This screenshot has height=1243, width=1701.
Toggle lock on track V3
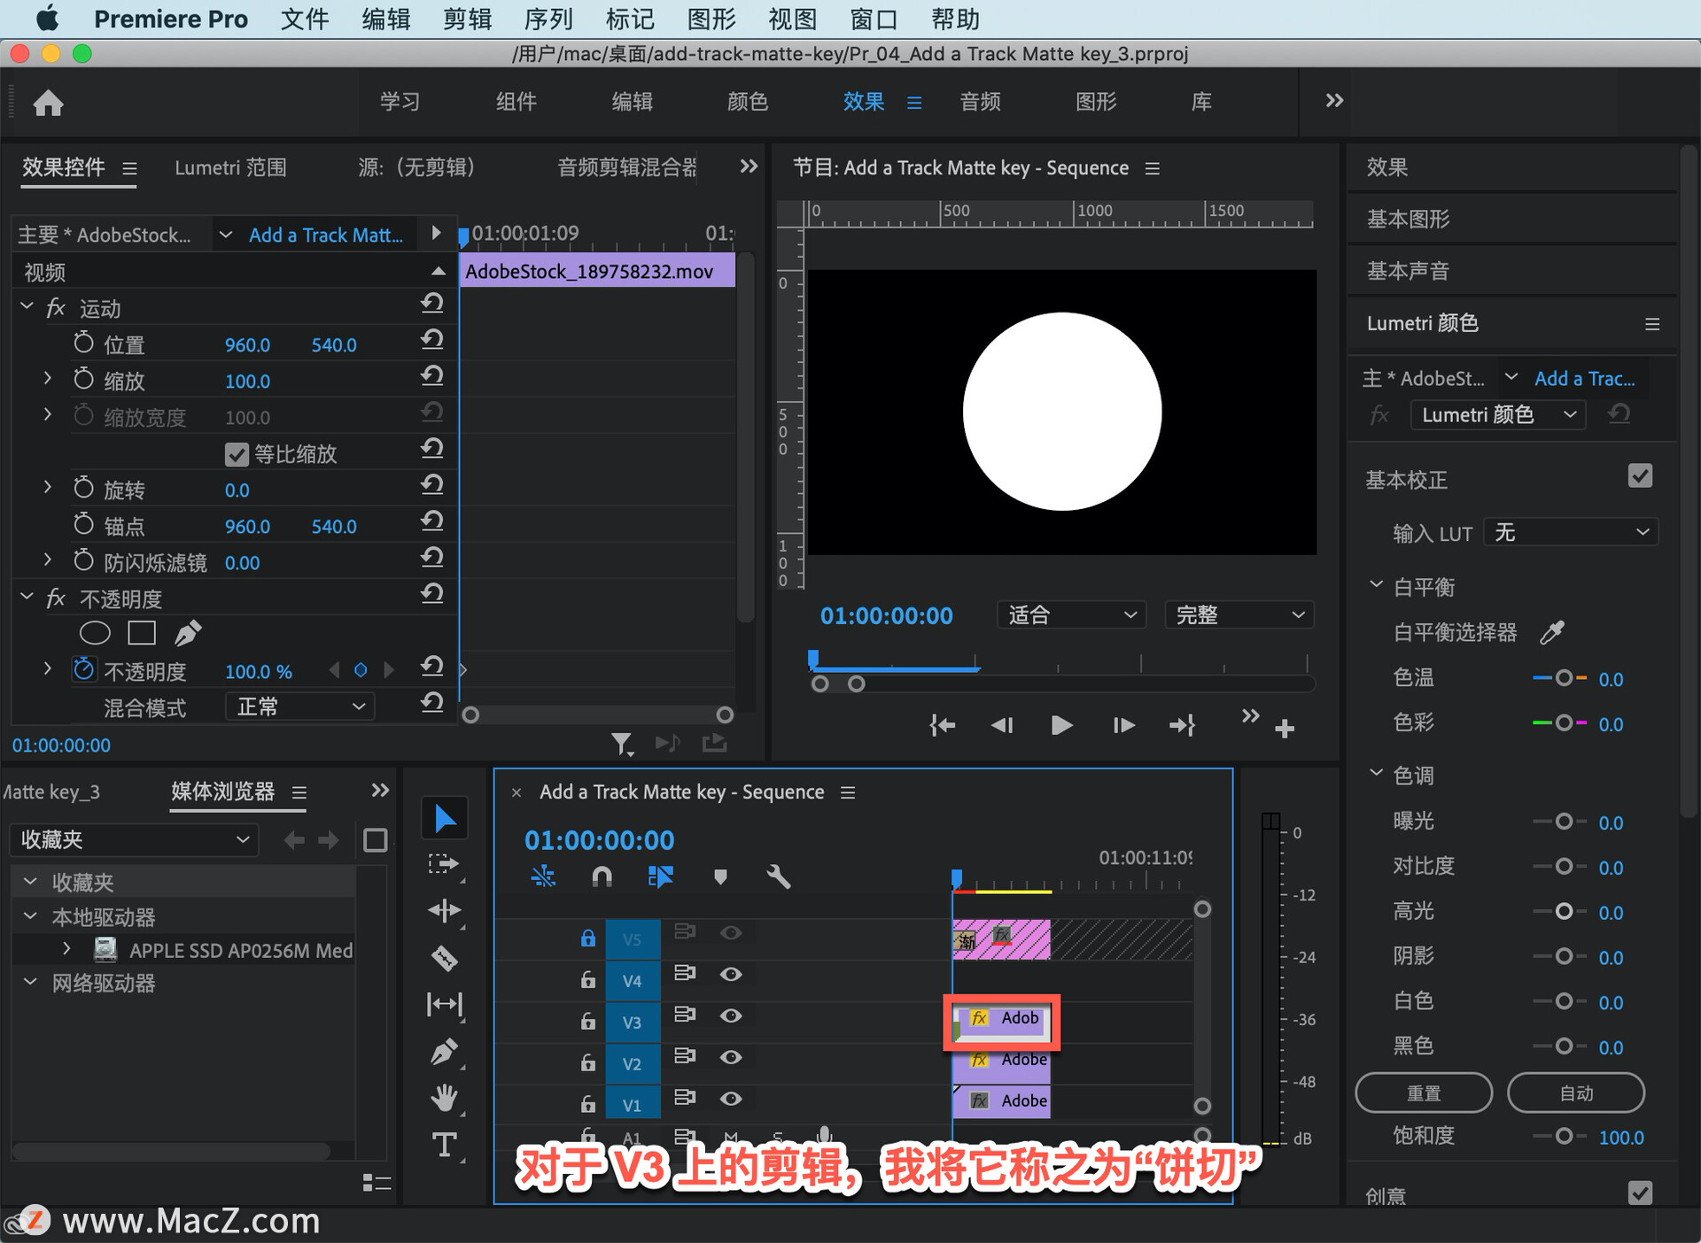coord(587,1021)
